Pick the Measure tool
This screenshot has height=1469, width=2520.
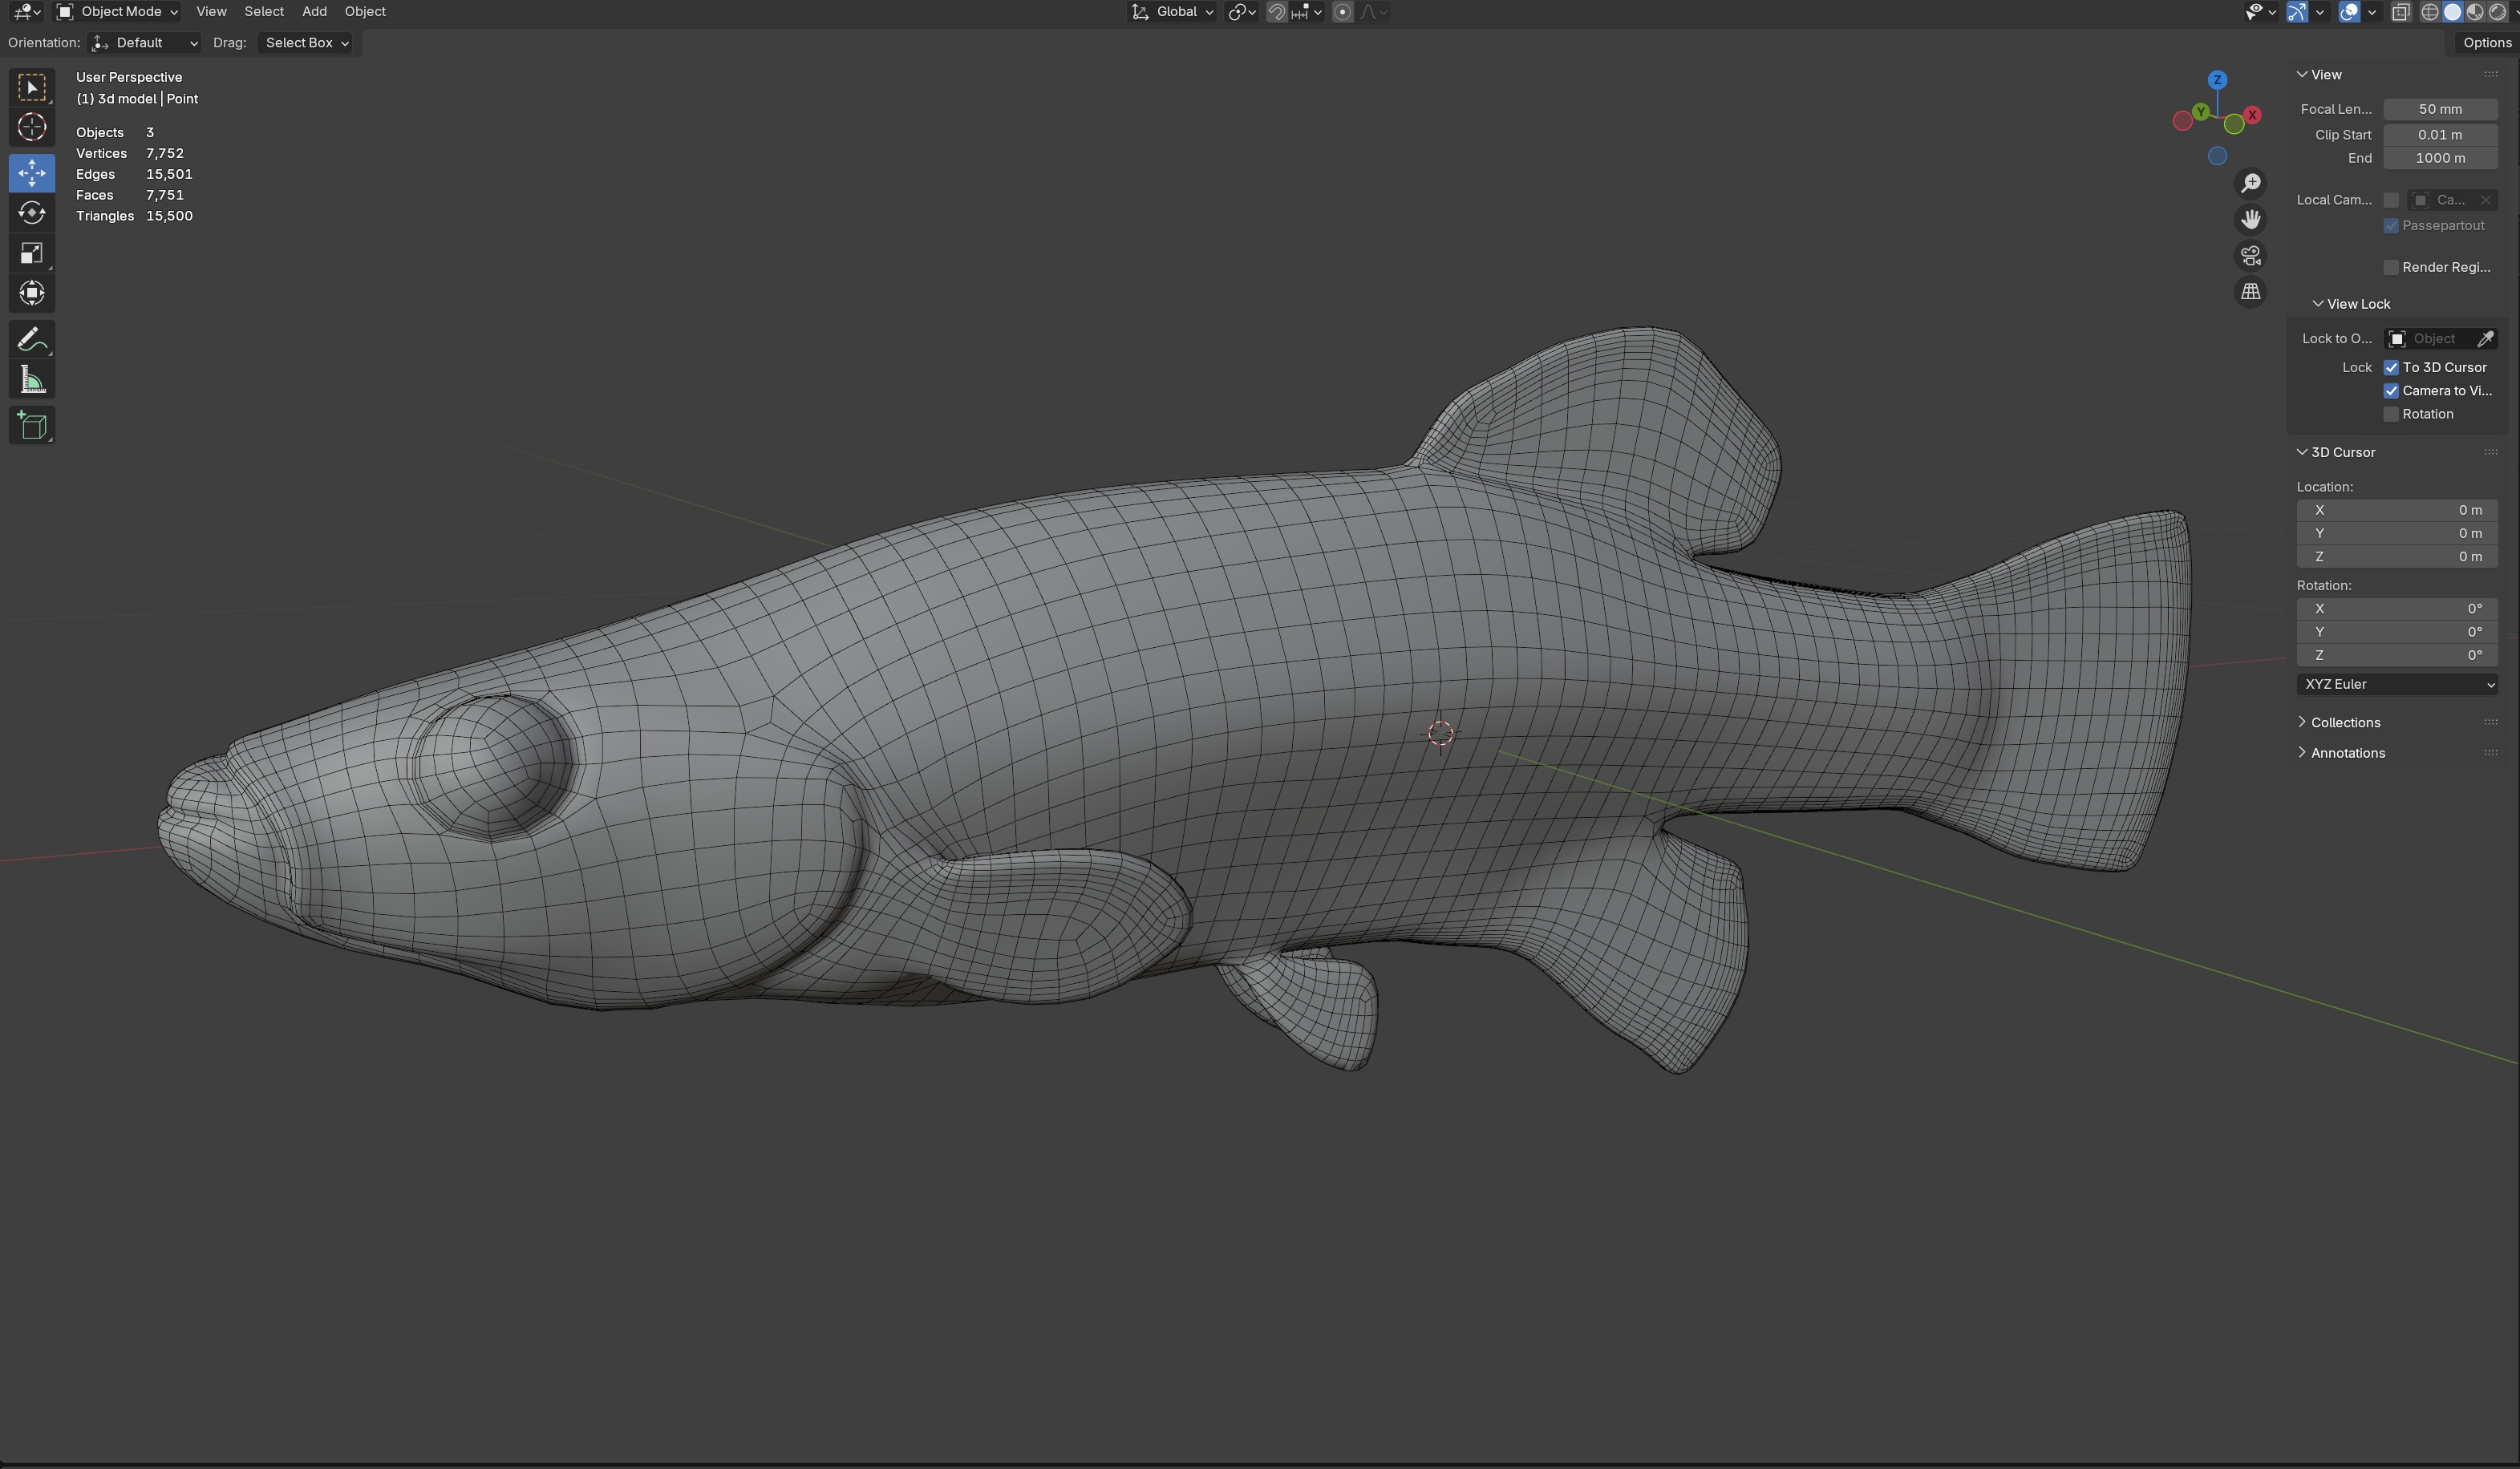pos(32,380)
